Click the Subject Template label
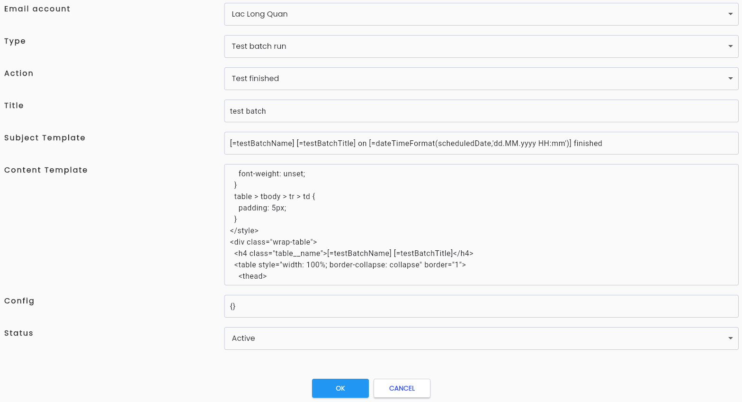 pyautogui.click(x=45, y=138)
